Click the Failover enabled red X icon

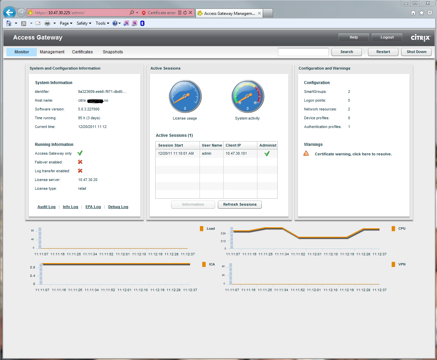pyautogui.click(x=80, y=162)
